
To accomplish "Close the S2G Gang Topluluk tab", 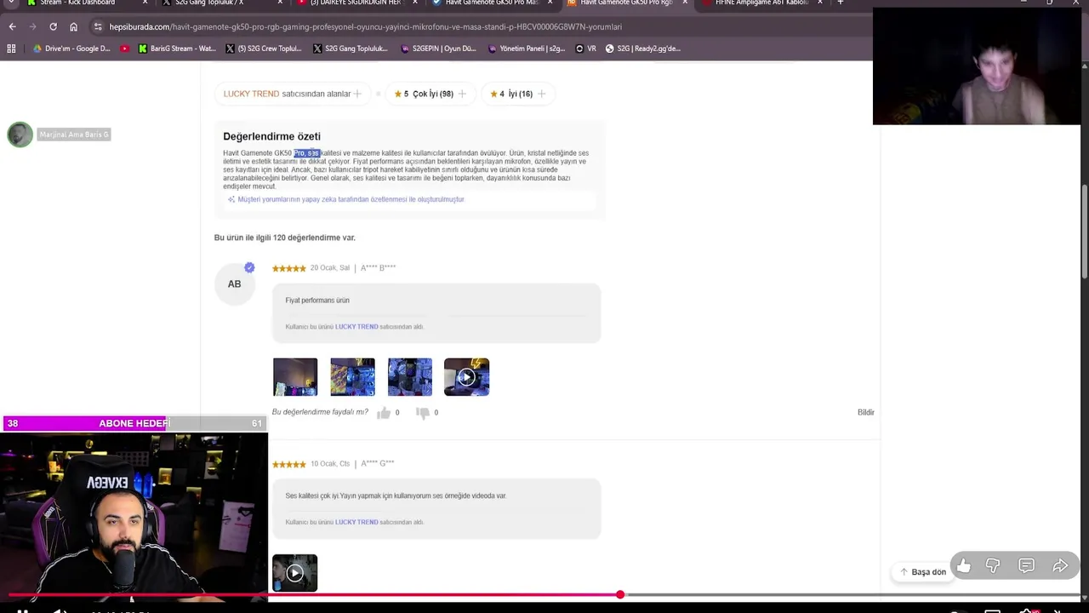I will pyautogui.click(x=280, y=3).
